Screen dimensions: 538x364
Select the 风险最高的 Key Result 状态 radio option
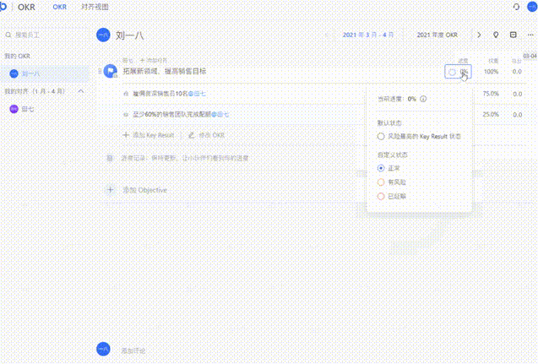[381, 136]
